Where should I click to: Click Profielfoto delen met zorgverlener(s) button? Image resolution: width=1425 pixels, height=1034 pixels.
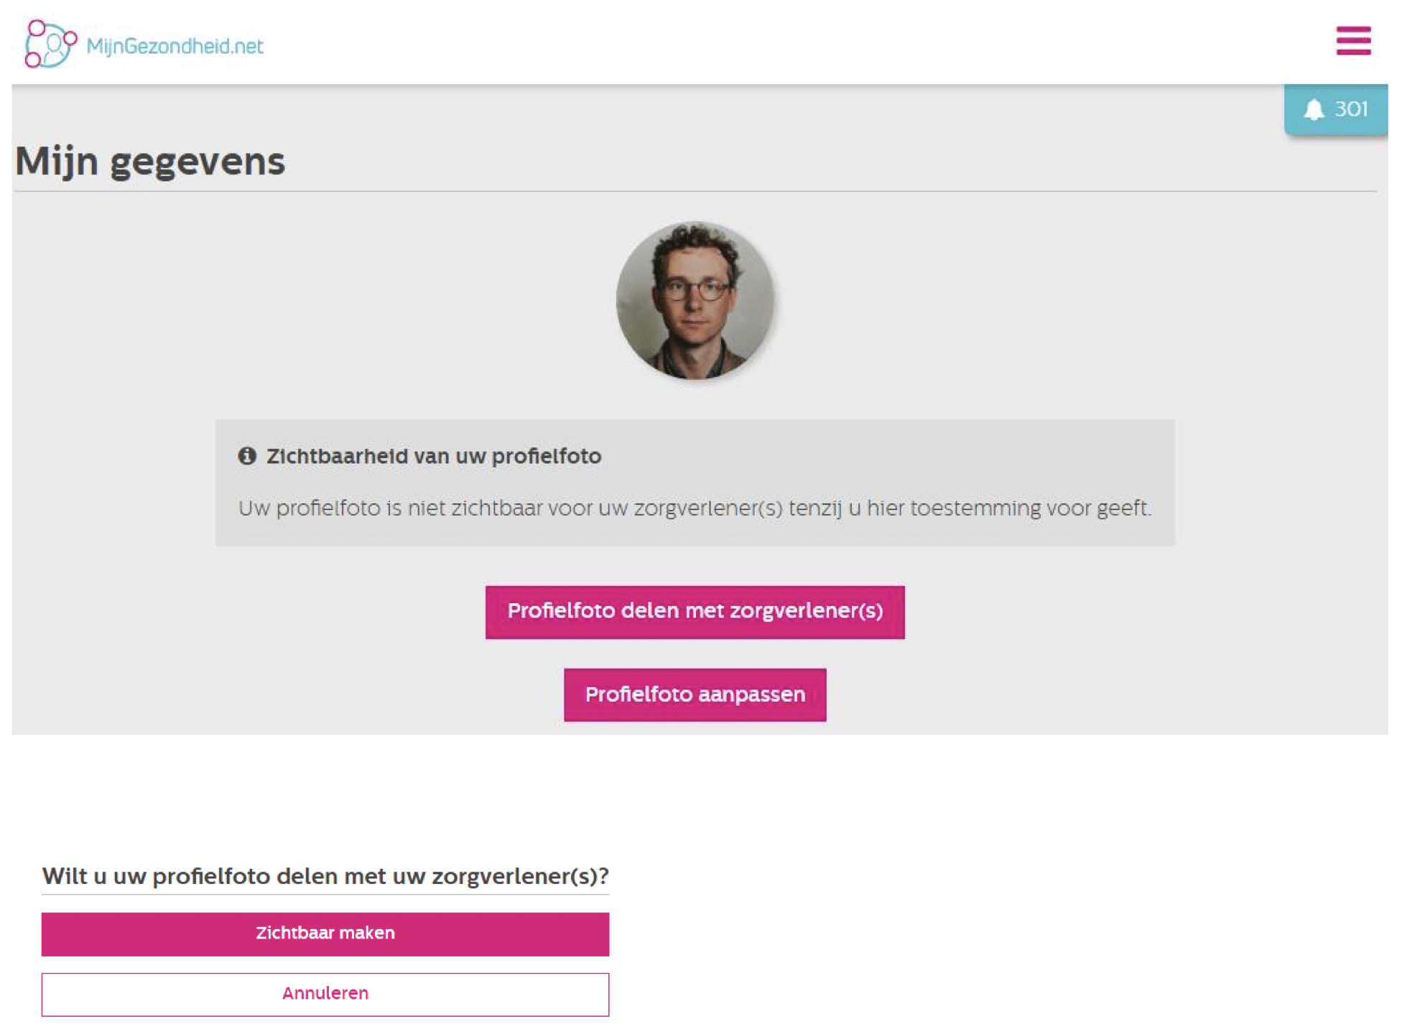[x=695, y=612]
